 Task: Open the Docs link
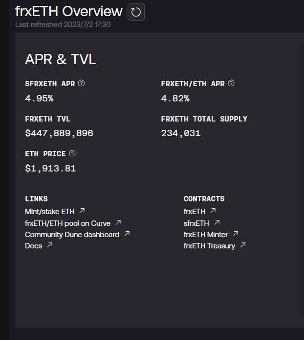(x=33, y=246)
